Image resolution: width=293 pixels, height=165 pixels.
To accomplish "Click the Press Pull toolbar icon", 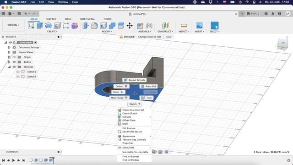I will [86, 26].
